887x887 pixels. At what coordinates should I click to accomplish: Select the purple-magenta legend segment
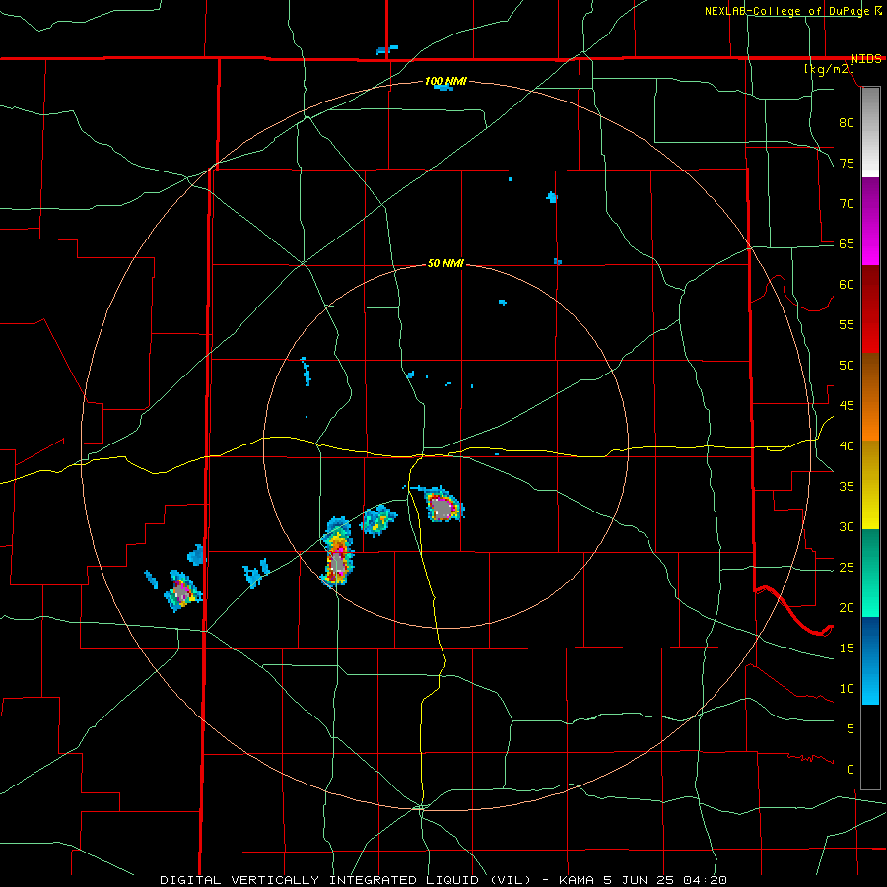coord(870,221)
